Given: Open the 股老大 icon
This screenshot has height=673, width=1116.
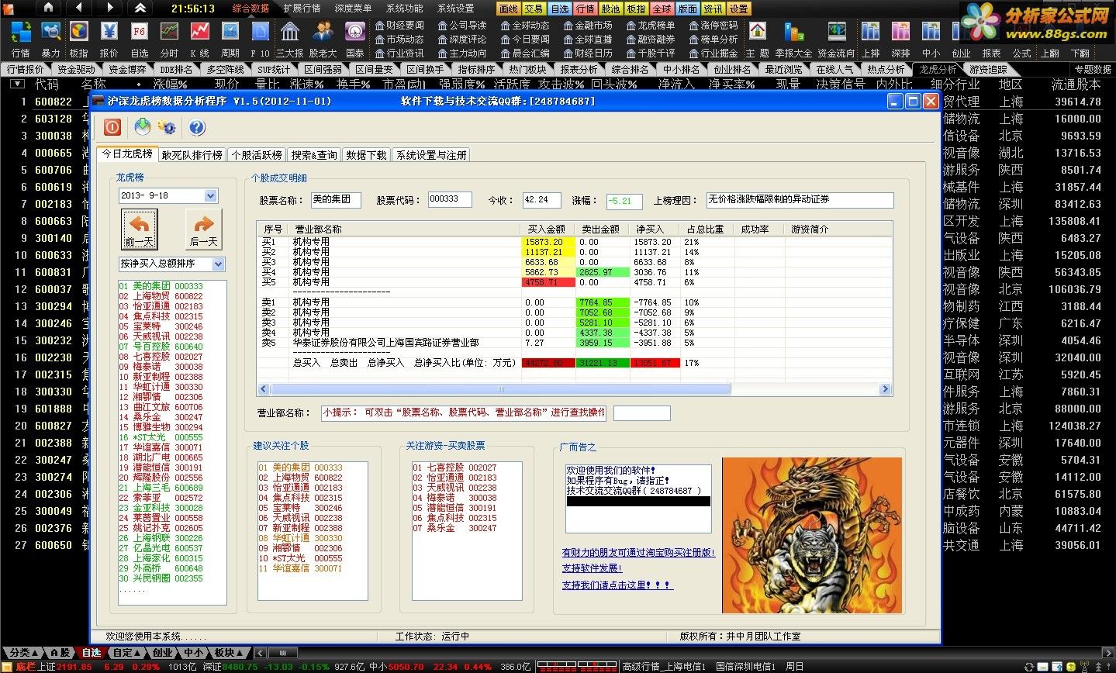Looking at the screenshot, I should tap(323, 38).
